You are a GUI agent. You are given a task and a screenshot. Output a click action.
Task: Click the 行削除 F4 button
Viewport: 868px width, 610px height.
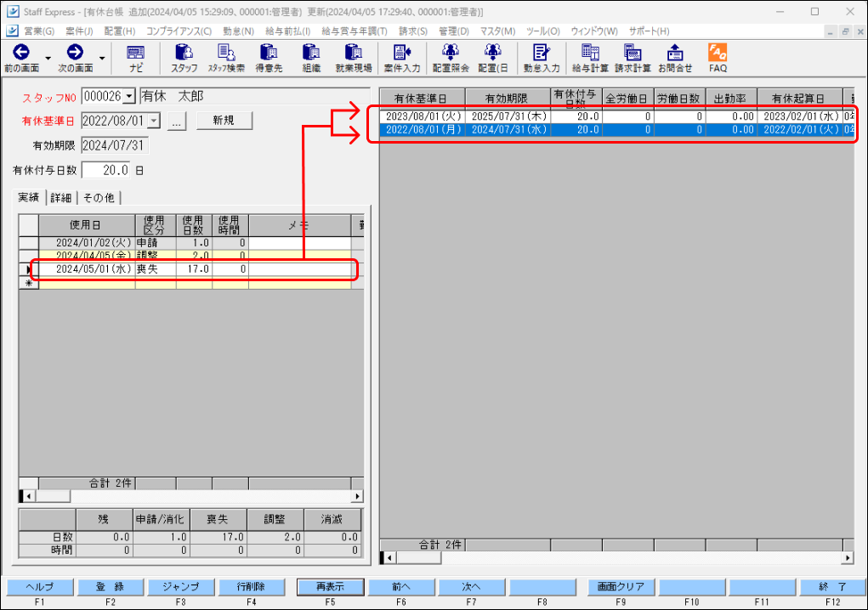pyautogui.click(x=251, y=587)
